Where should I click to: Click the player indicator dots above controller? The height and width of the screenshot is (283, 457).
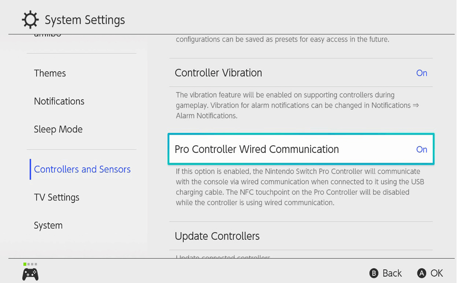30,264
